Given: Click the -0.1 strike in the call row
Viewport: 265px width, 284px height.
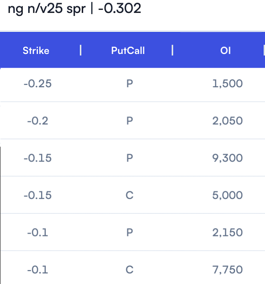Looking at the screenshot, I should (x=37, y=270).
